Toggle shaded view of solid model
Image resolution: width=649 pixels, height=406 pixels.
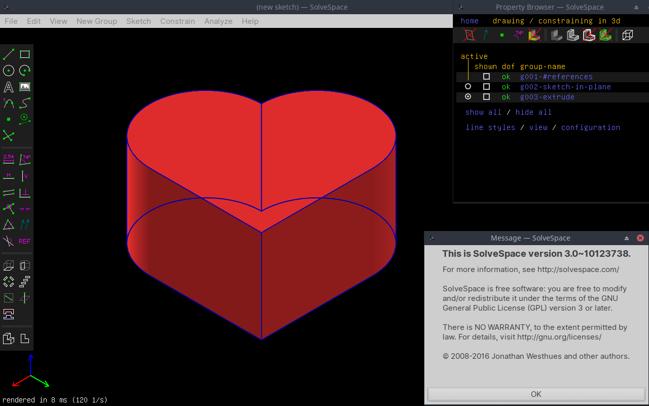(557, 35)
